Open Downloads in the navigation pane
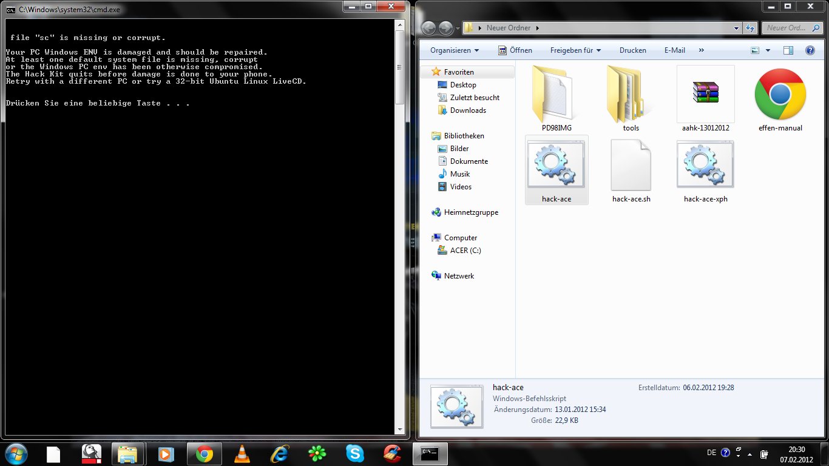 click(468, 110)
